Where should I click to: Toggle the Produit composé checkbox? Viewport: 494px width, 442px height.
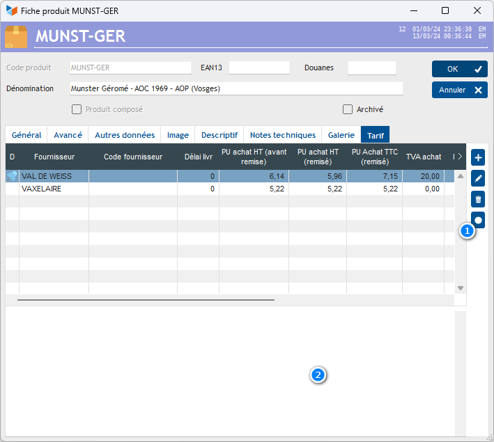pos(77,109)
